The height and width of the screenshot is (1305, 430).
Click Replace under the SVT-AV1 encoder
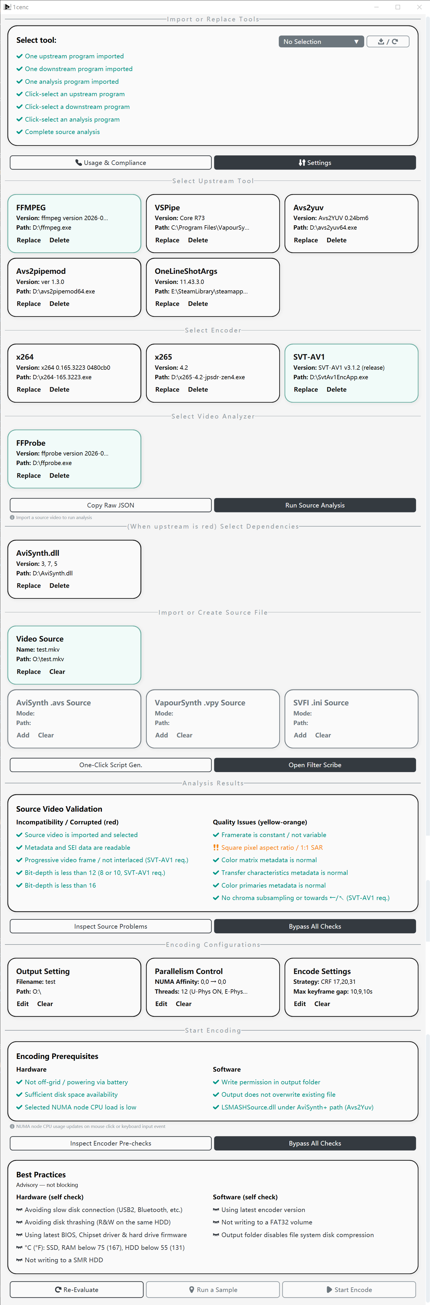306,390
